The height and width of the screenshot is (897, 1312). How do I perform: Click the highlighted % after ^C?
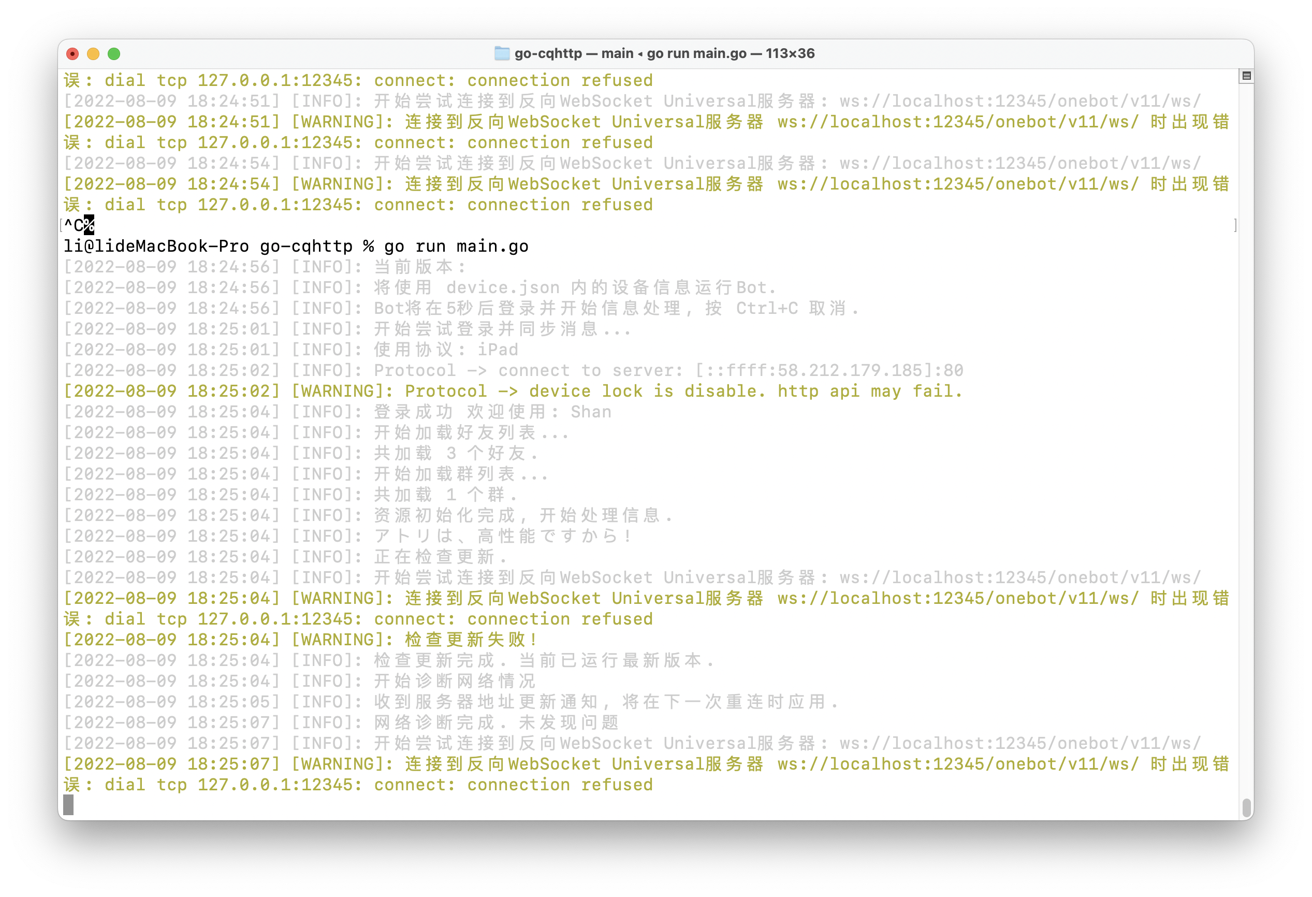89,225
